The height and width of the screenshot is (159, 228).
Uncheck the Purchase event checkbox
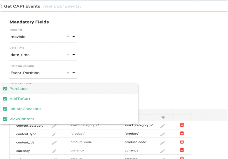(x=5, y=89)
